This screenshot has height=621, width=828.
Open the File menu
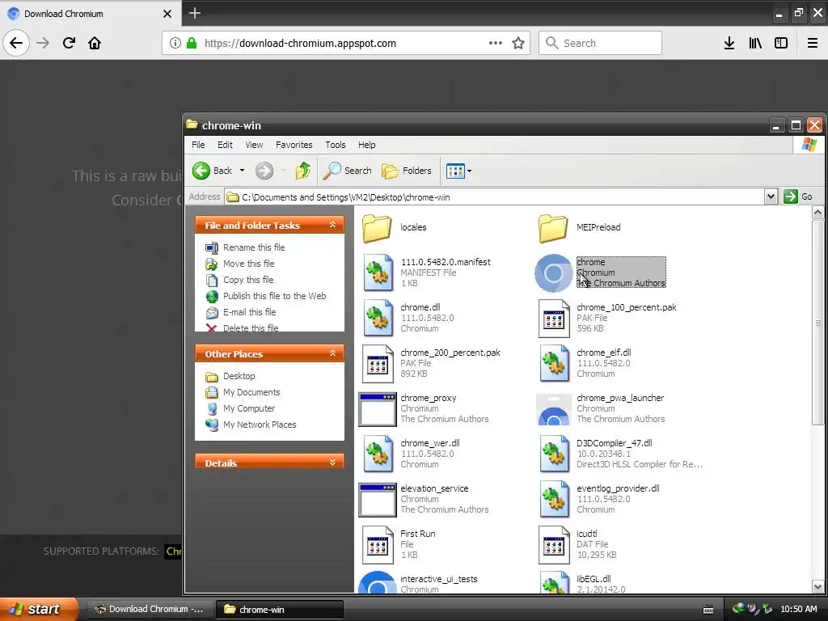[x=198, y=145]
